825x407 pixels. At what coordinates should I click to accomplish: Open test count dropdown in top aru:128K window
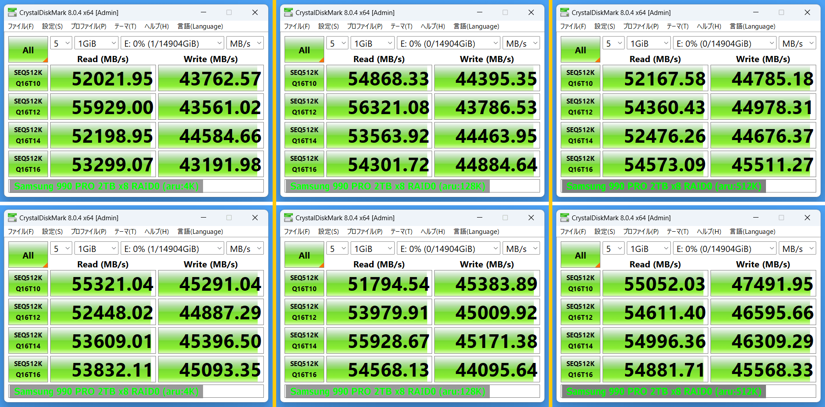tap(337, 43)
